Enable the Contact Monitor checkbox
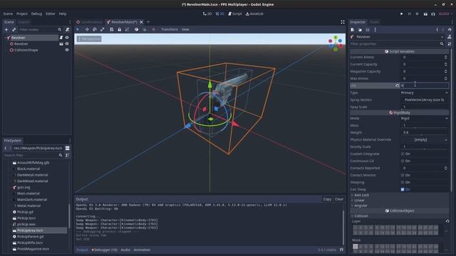This screenshot has height=256, width=456. (403, 175)
